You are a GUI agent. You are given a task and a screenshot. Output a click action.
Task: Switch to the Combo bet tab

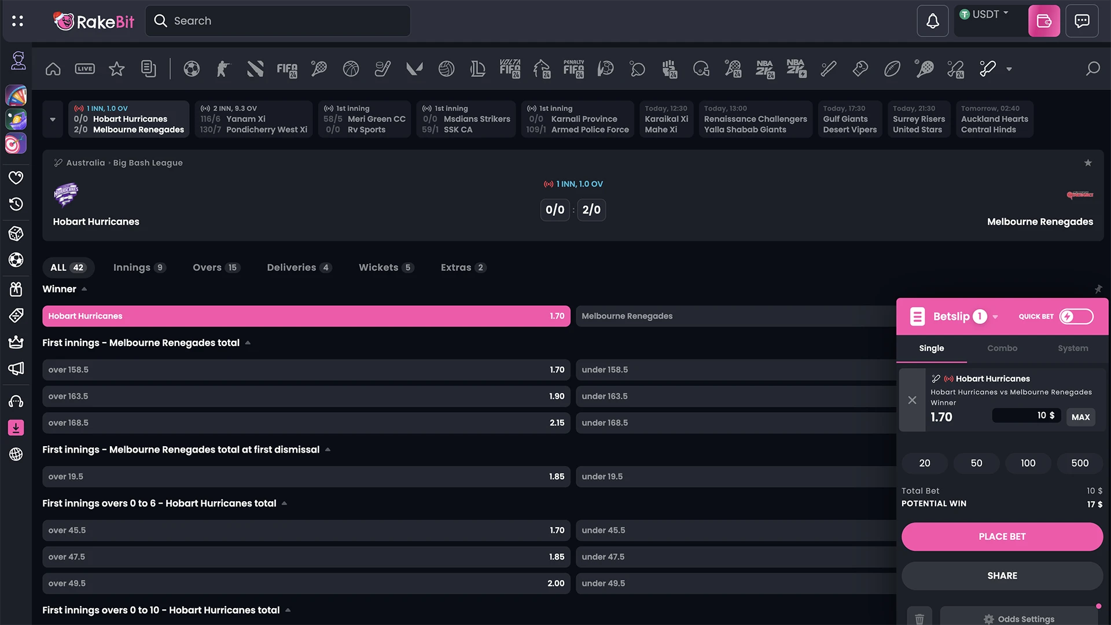coord(1002,349)
